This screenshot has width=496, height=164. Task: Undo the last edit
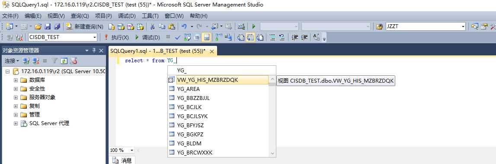tap(184, 26)
